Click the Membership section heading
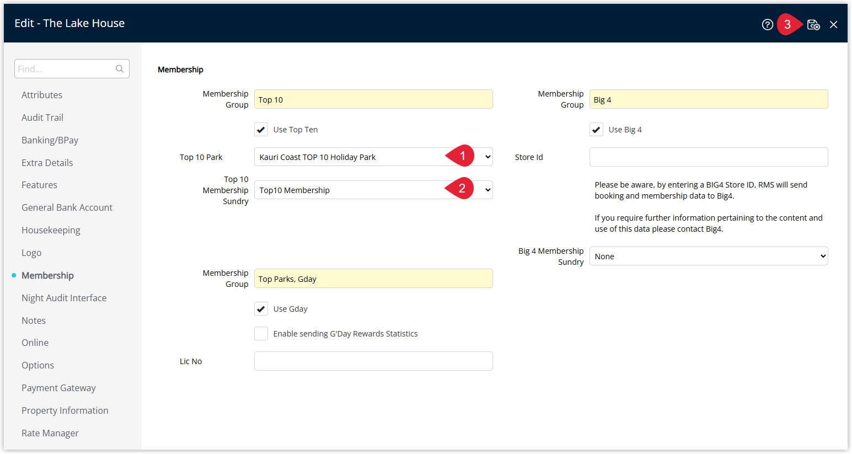This screenshot has height=454, width=852. pos(180,70)
